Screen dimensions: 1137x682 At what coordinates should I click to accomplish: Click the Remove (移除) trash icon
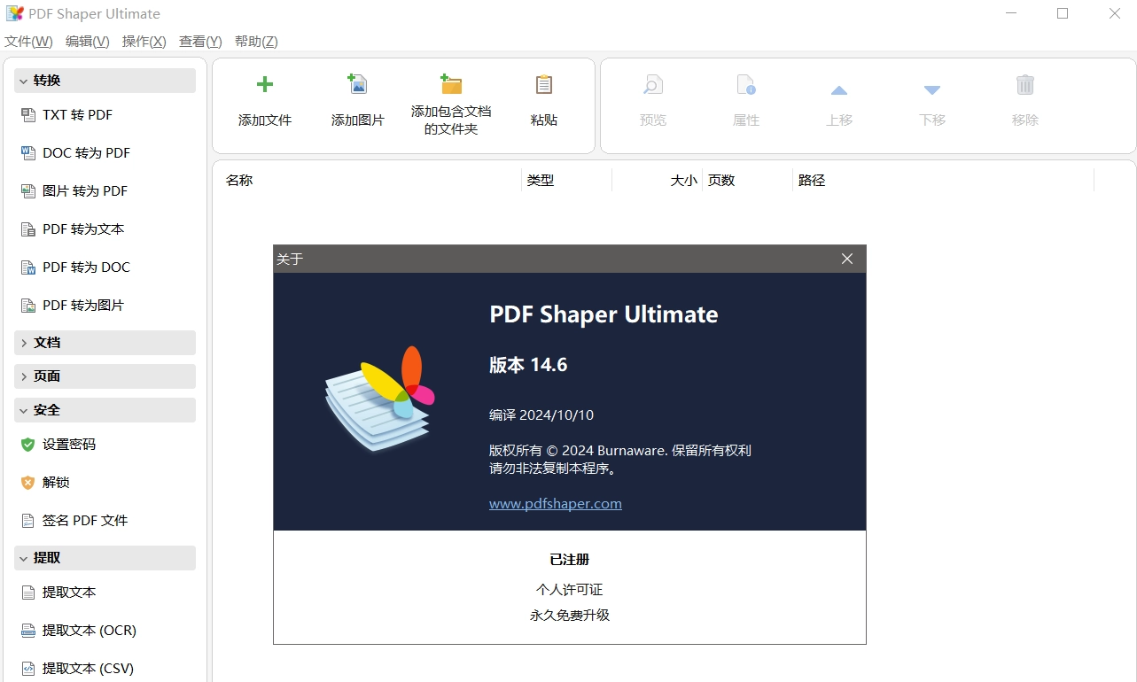tap(1025, 85)
